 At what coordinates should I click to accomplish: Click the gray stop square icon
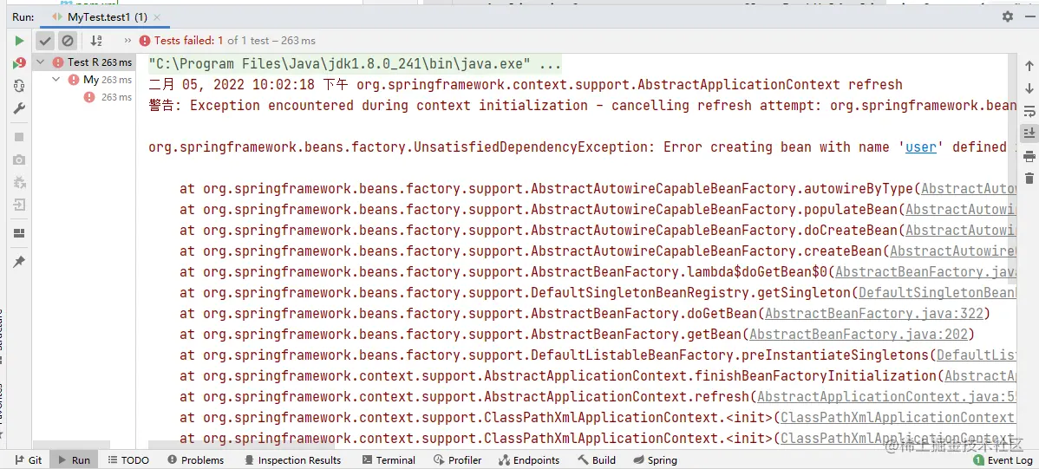19,136
